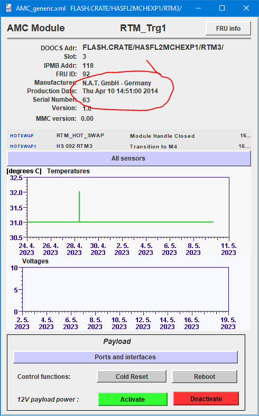
Task: Click the Production Date value
Action: click(120, 91)
